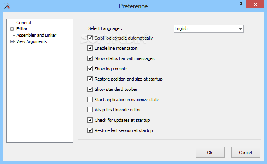The width and height of the screenshot is (267, 164).
Task: Expand the View Arguments tree node
Action: click(12, 41)
